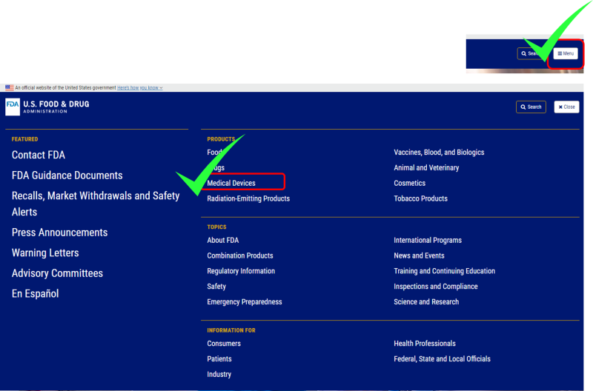Select Medical Devices under Products
This screenshot has height=391, width=593.
click(x=231, y=183)
